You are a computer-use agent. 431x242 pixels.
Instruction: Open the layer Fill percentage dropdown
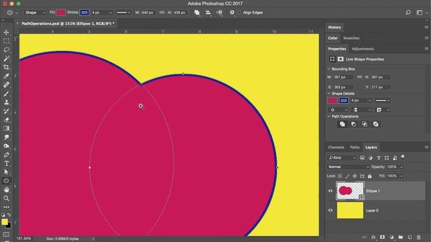[x=401, y=176]
